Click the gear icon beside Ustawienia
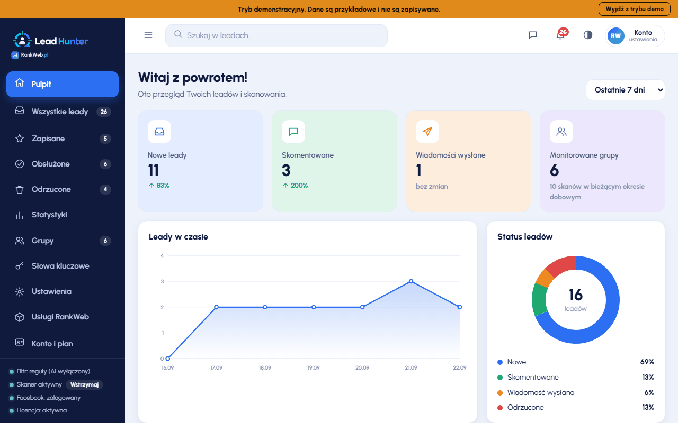 click(x=20, y=291)
